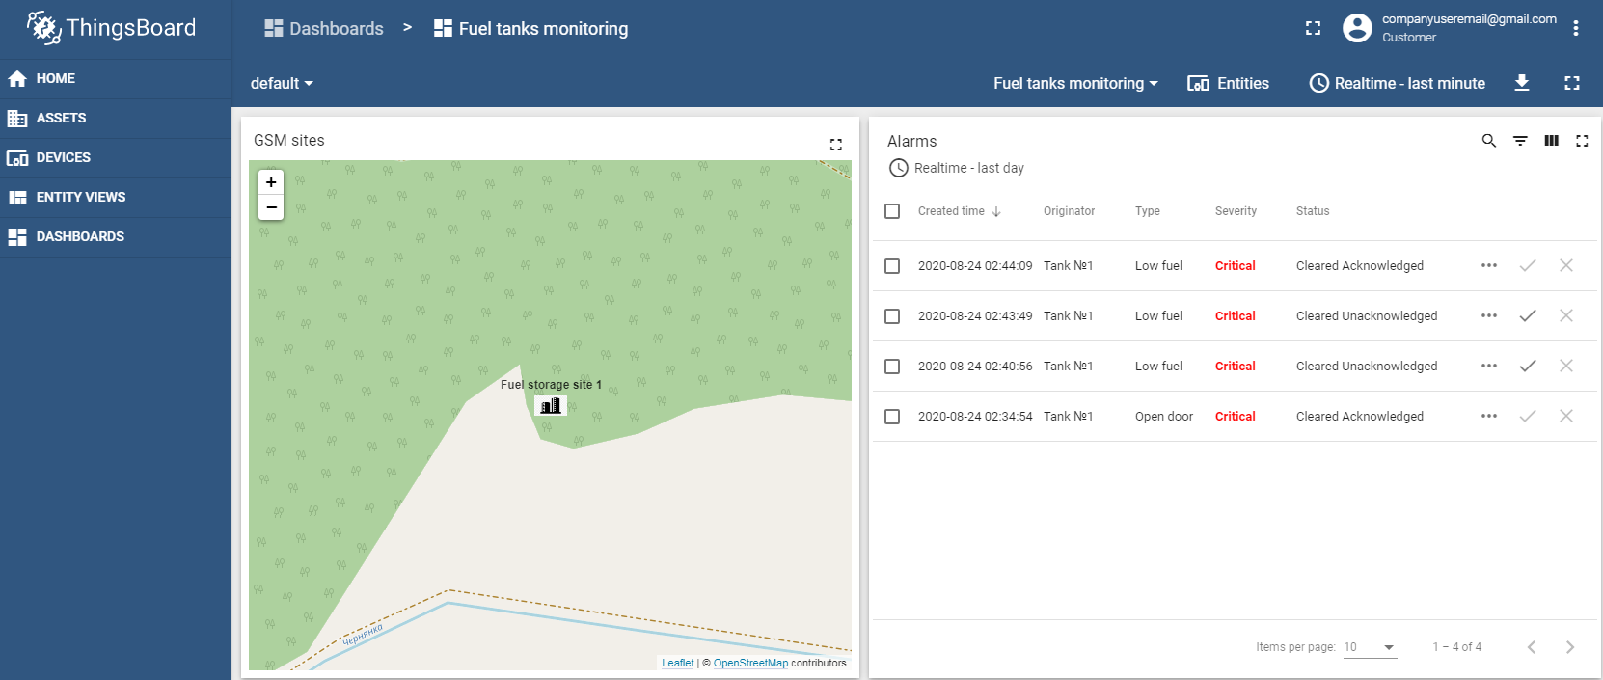
Task: Zoom in on the map
Action: pyautogui.click(x=271, y=182)
